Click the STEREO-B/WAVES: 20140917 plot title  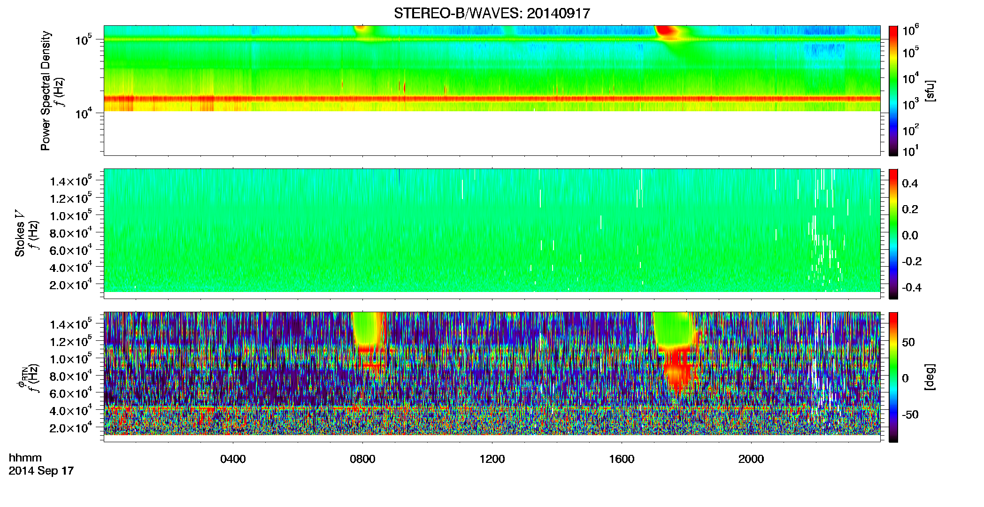[492, 13]
